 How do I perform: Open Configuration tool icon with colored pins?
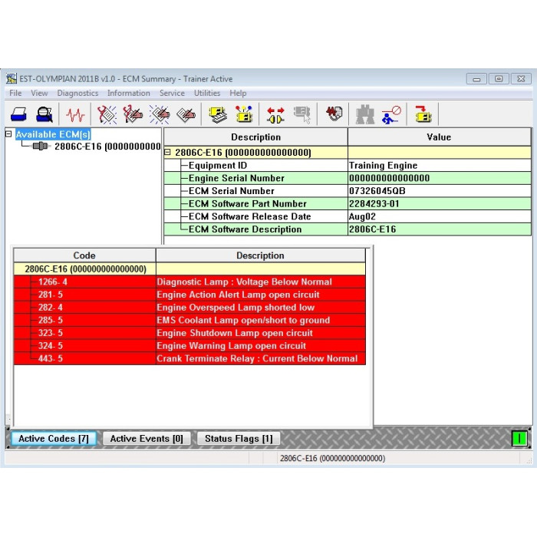(244, 114)
